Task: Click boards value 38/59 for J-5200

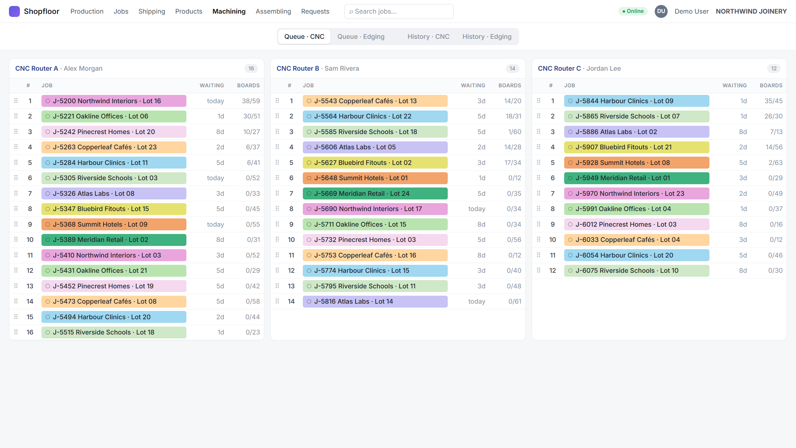Action: pos(251,101)
